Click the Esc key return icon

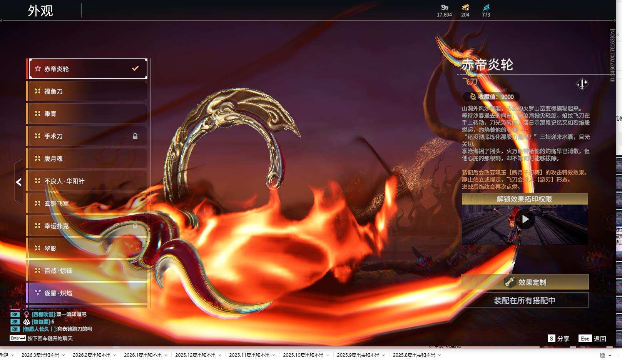(585, 339)
